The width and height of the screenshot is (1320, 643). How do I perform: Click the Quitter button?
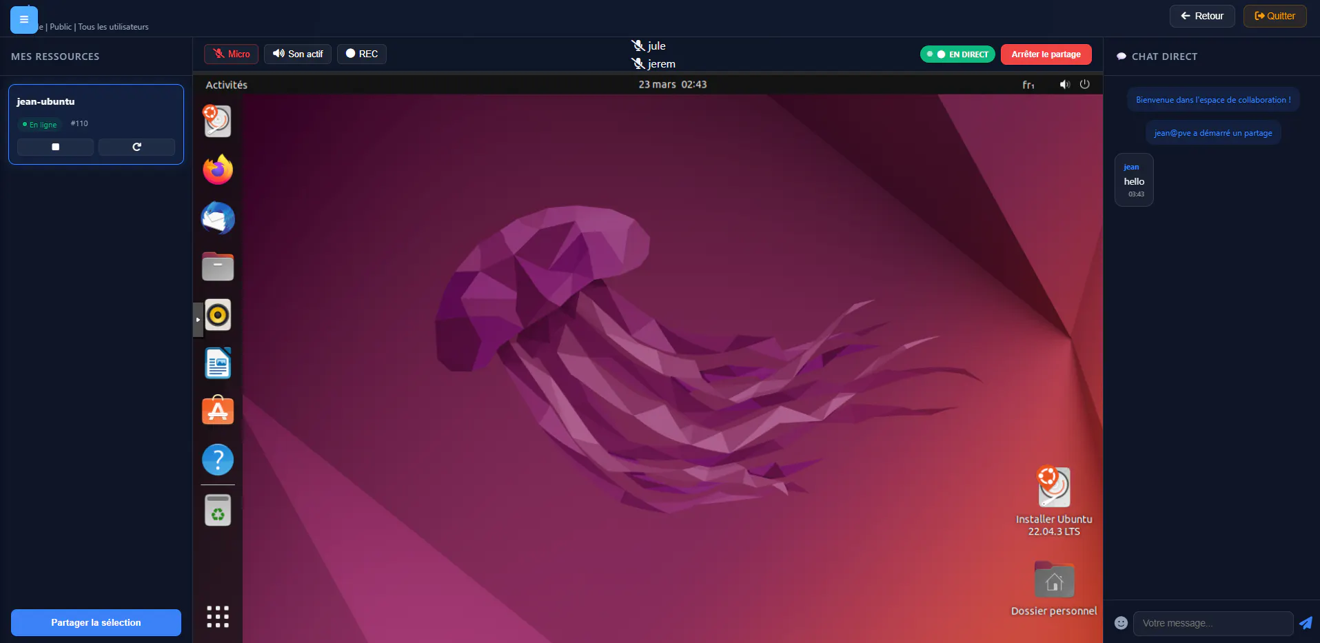[1275, 16]
